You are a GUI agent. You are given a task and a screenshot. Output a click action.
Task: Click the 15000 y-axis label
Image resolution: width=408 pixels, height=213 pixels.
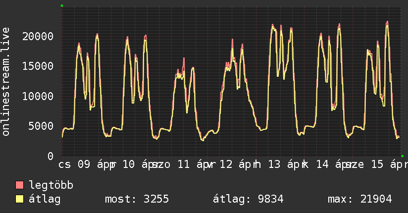coord(38,66)
